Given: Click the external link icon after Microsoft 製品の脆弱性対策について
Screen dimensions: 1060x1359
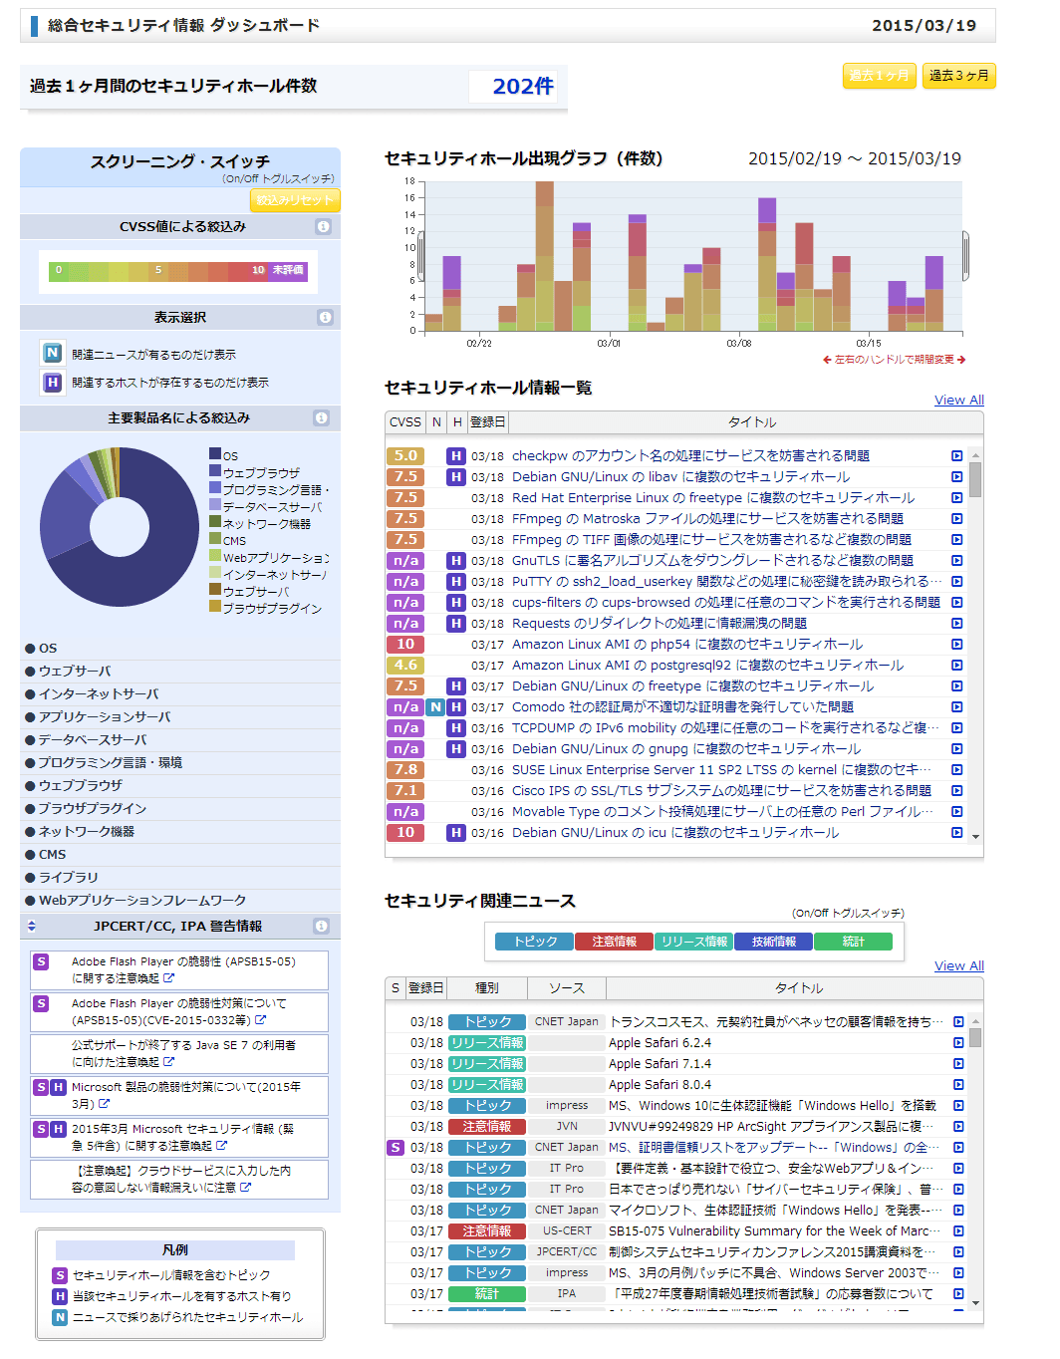Looking at the screenshot, I should tap(105, 1104).
